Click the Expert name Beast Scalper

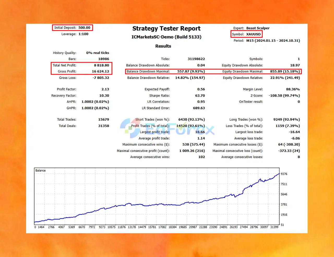pyautogui.click(x=258, y=28)
